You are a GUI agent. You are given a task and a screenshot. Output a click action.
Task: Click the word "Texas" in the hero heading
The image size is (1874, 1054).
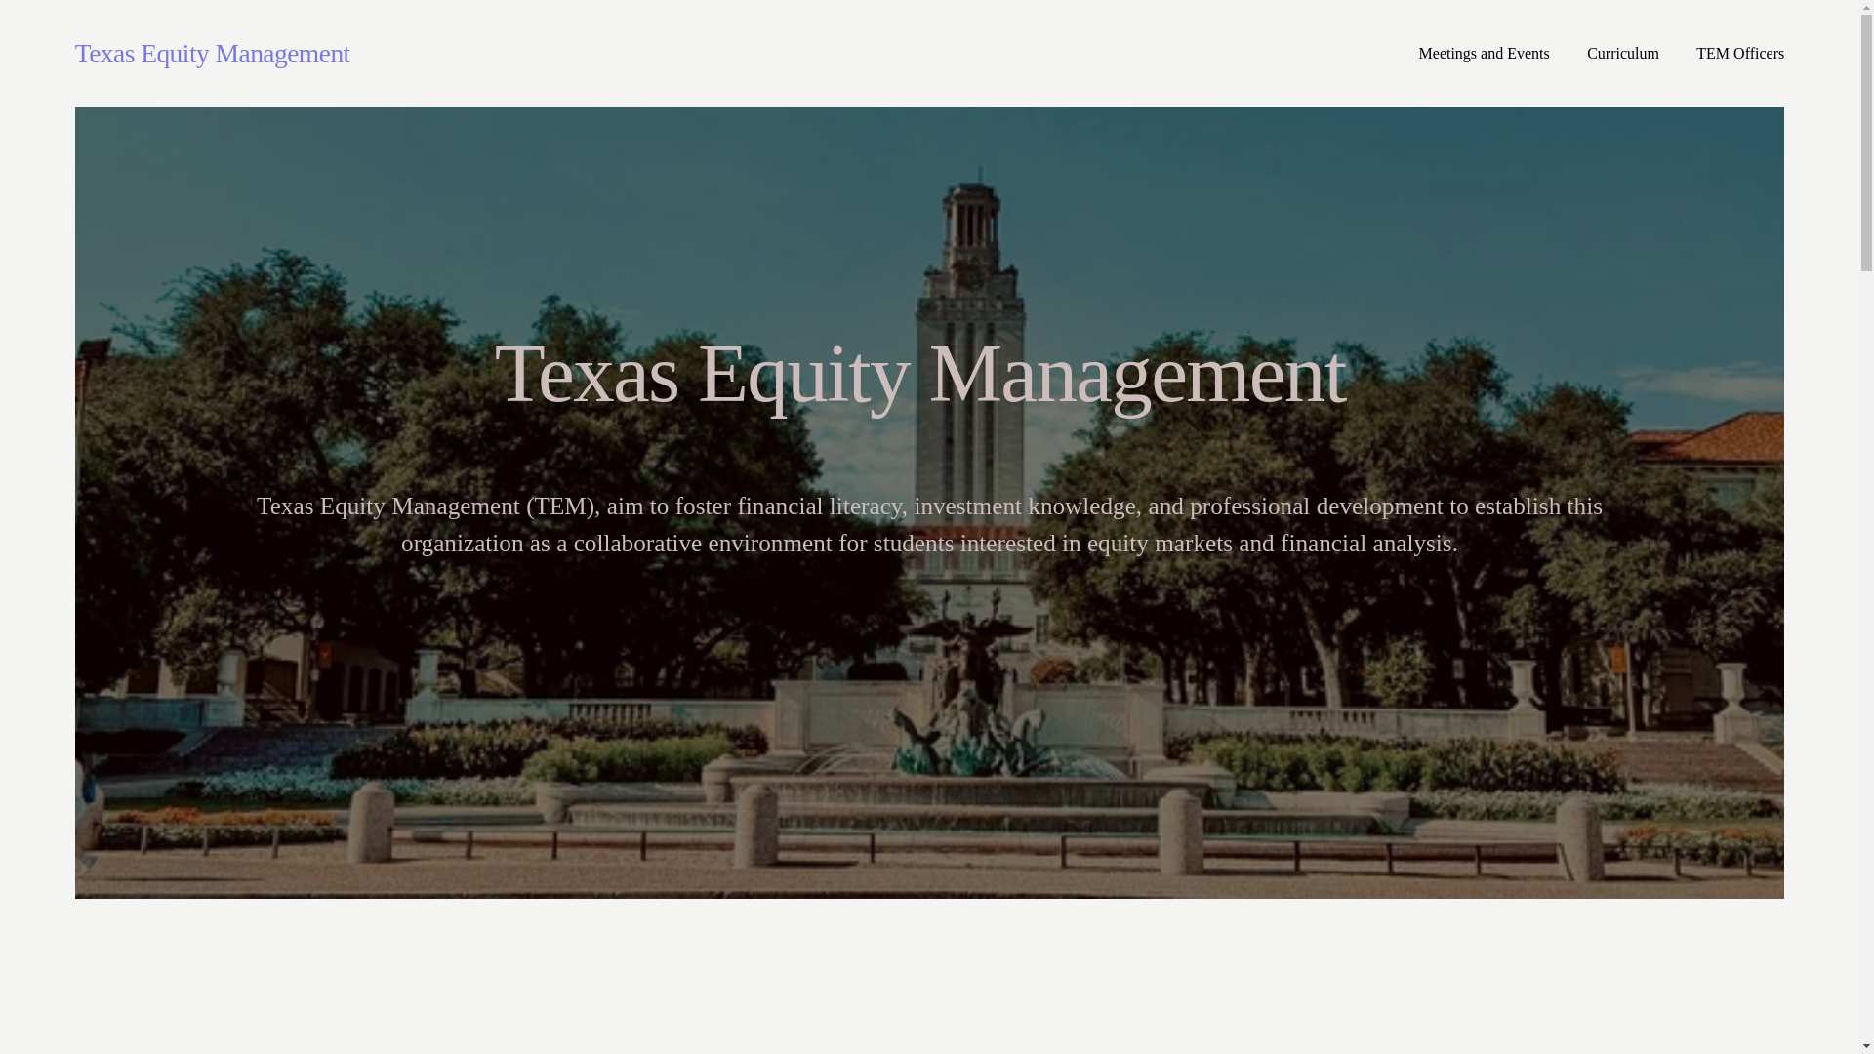point(587,373)
